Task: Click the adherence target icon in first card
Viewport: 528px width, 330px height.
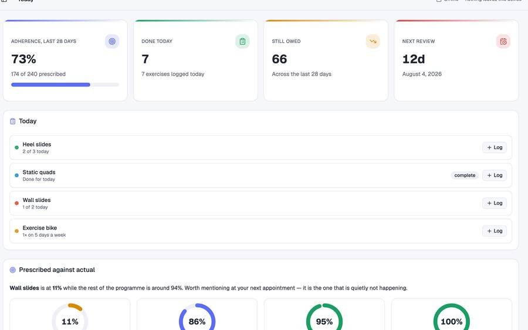Action: tap(112, 42)
